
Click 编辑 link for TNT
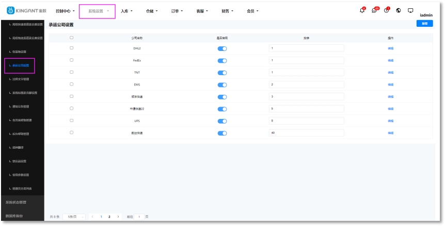[x=390, y=73]
